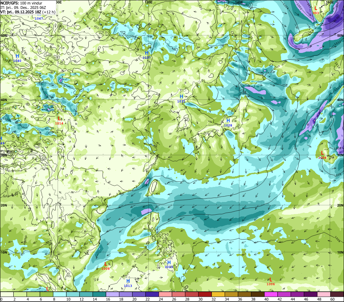Click the green 6–8 legend swatch
This screenshot has height=302, width=344.
[46, 294]
